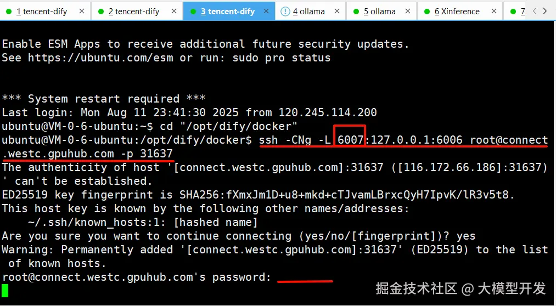
Task: Click green status dot on 5 ollama tab
Action: pos(356,11)
